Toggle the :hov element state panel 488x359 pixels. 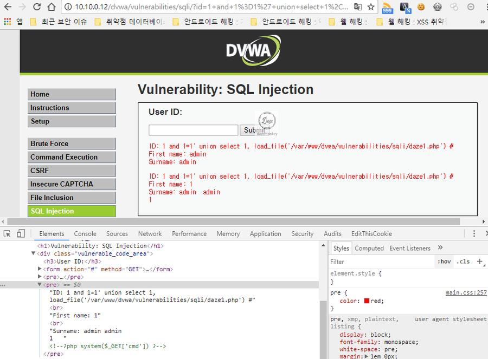444,262
